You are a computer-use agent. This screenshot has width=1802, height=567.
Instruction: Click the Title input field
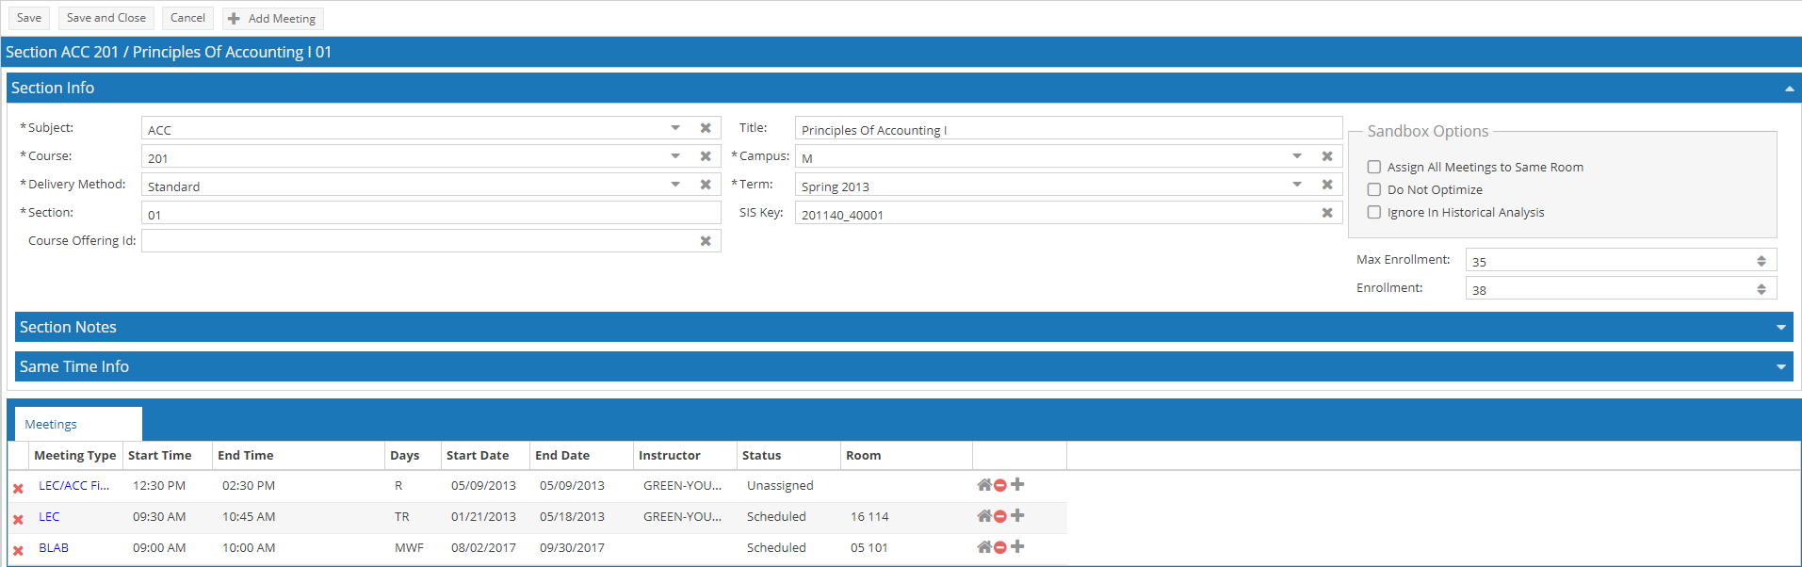(x=1068, y=129)
